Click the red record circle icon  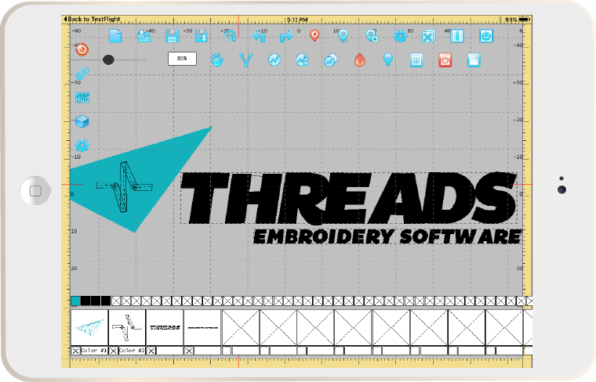[82, 49]
